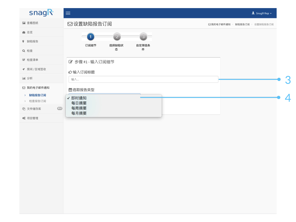Click the snagR logo

coord(41,13)
